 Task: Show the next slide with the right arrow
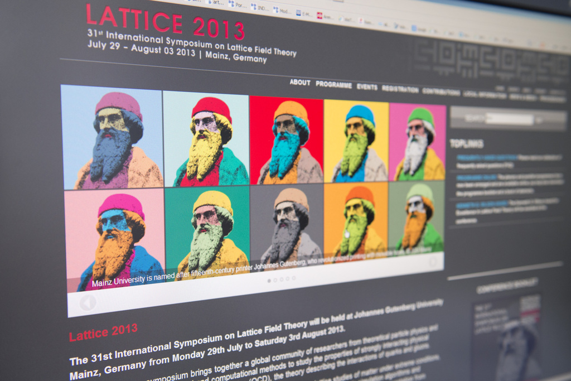(x=433, y=262)
